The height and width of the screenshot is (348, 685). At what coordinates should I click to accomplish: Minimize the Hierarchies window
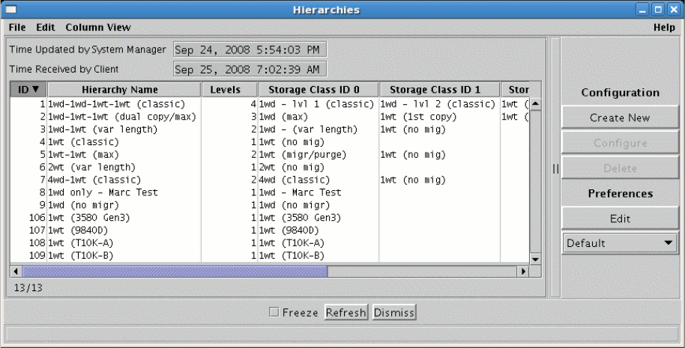(642, 9)
